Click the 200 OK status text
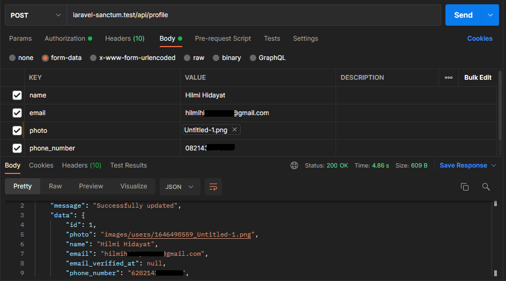 (x=337, y=165)
